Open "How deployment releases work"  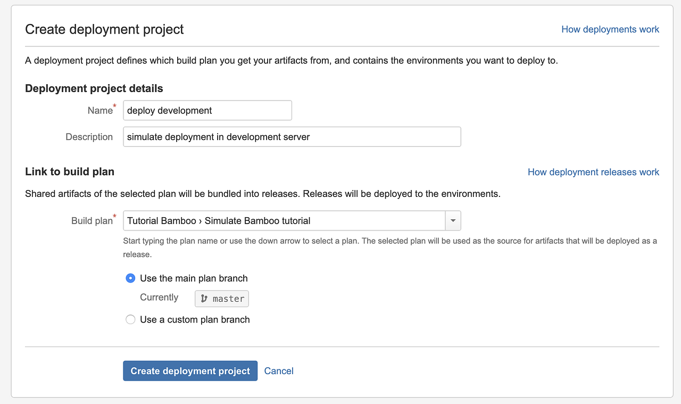593,172
